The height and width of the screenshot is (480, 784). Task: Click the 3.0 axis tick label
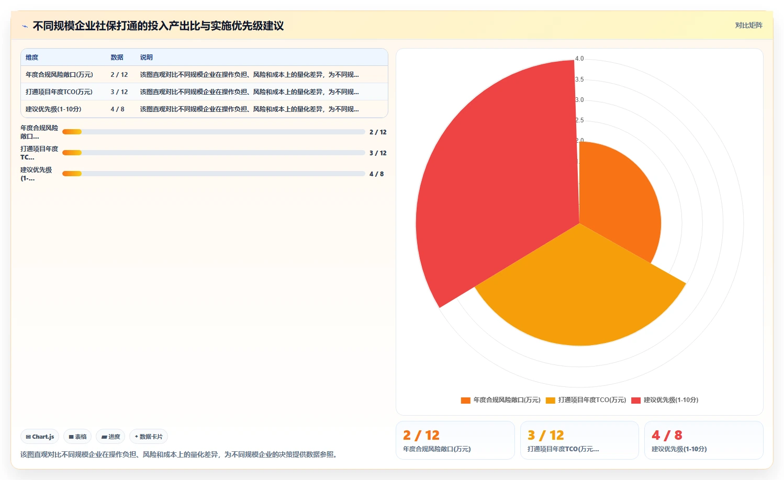pos(579,100)
